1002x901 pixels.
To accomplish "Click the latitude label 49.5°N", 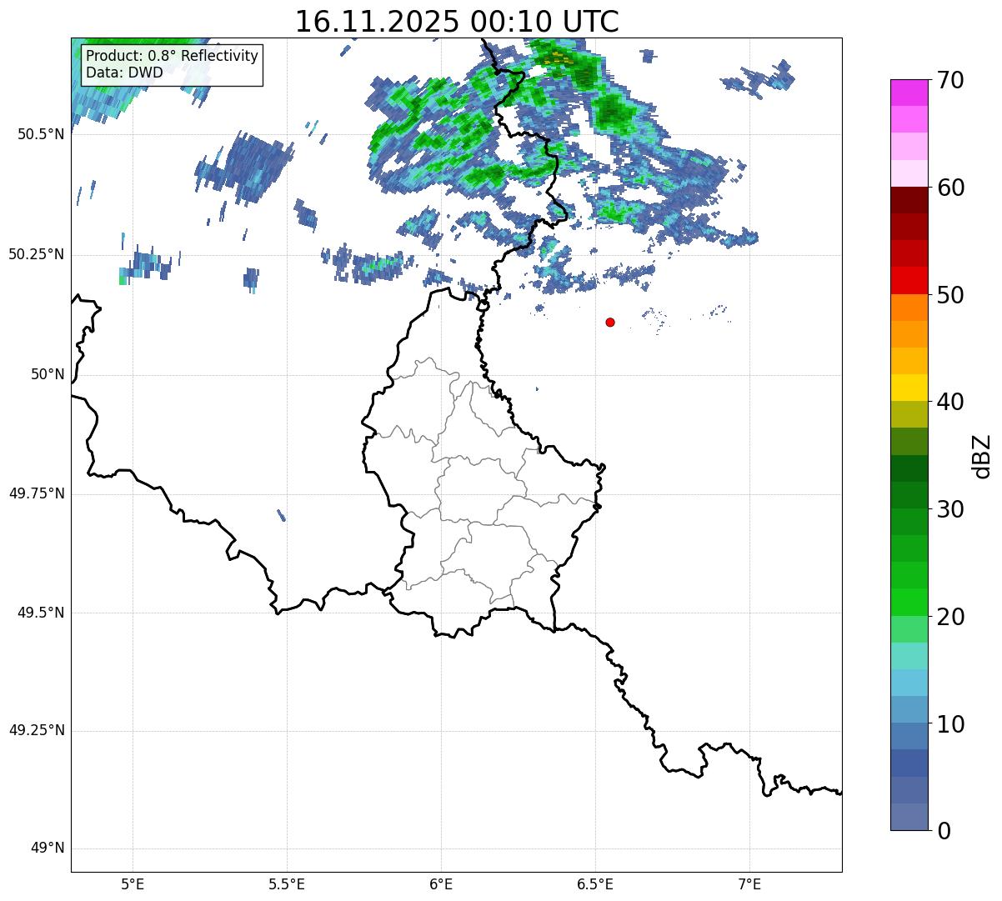I will (41, 613).
